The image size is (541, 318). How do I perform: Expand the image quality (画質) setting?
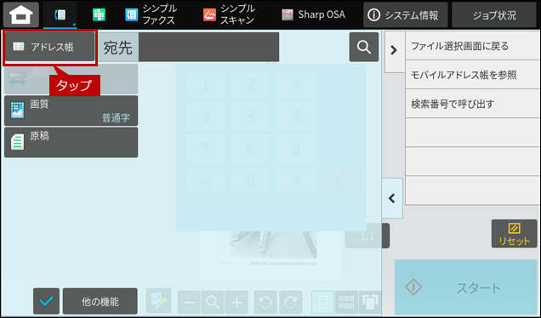[x=71, y=111]
